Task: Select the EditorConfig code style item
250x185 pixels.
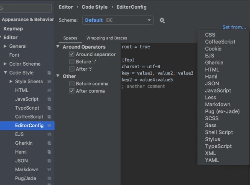Action: coord(27,126)
